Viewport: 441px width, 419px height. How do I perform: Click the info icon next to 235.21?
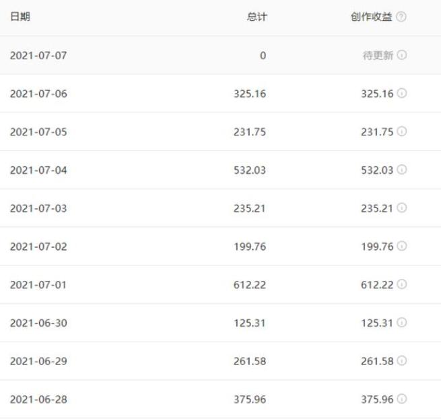402,208
